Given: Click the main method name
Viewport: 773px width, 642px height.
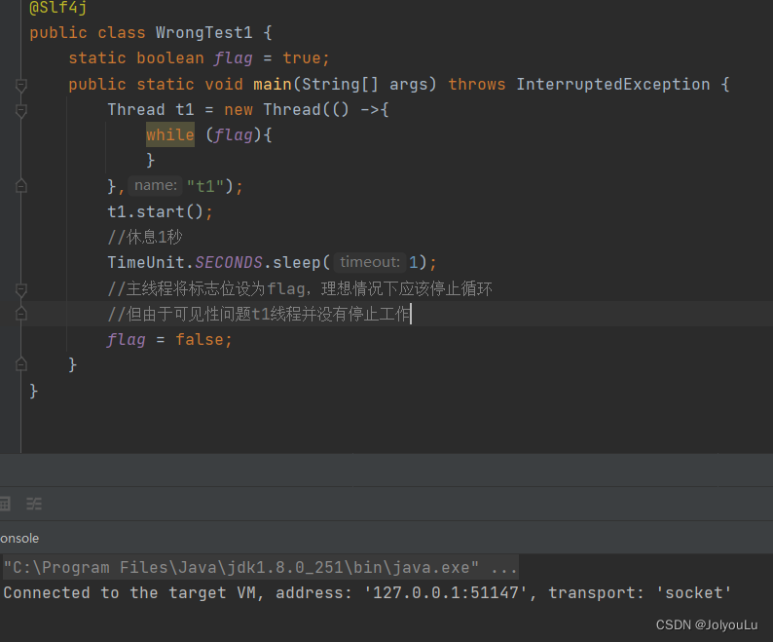Looking at the screenshot, I should pyautogui.click(x=273, y=84).
